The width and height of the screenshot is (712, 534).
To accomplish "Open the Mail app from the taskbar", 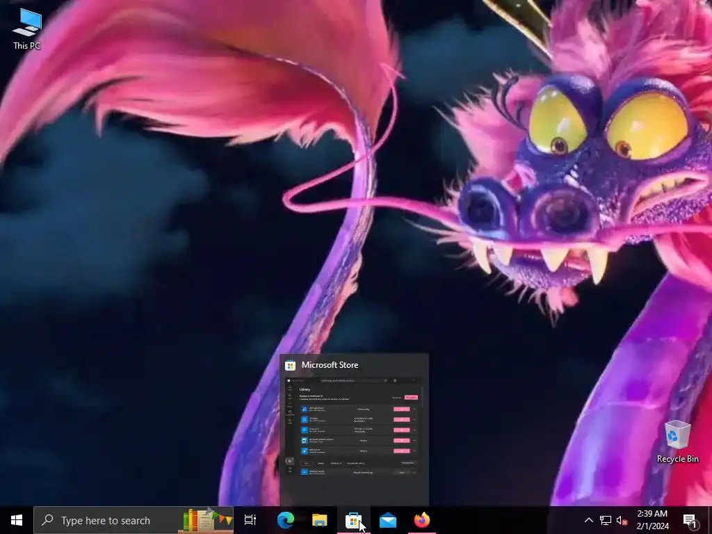I will pos(388,520).
